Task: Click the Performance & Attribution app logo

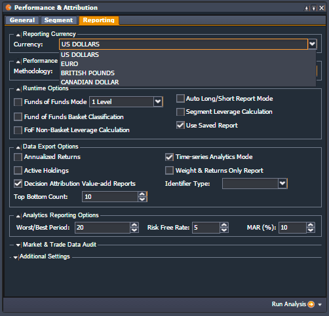Action: tap(9, 8)
